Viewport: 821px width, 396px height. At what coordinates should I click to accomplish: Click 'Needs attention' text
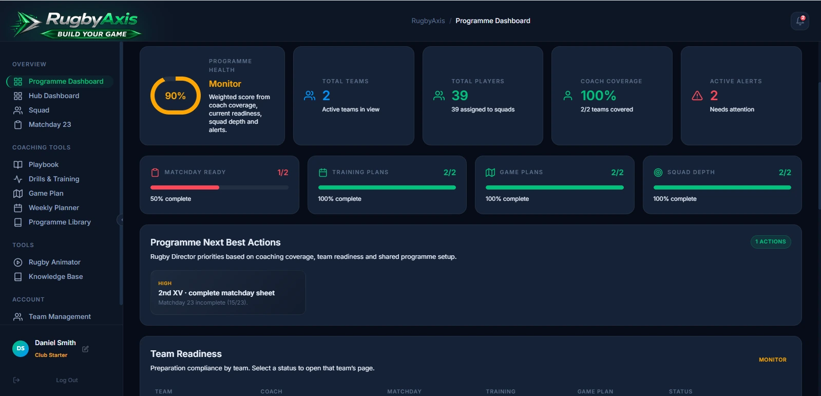point(732,109)
